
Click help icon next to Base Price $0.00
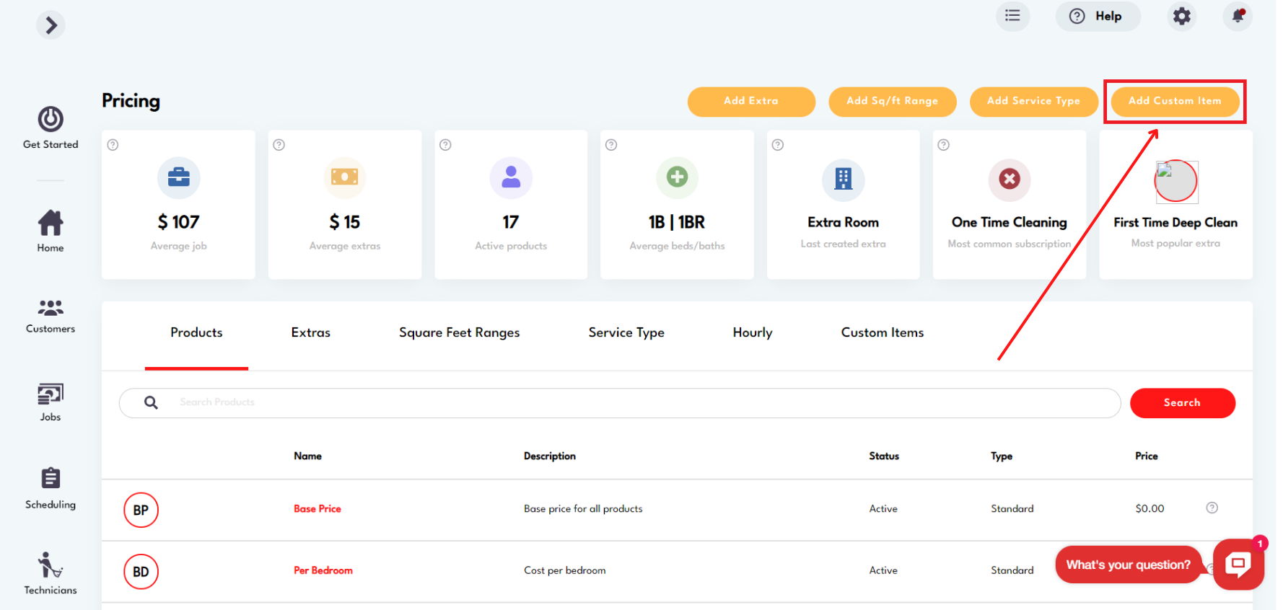click(1212, 508)
